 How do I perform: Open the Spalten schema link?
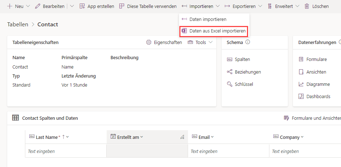click(x=242, y=60)
